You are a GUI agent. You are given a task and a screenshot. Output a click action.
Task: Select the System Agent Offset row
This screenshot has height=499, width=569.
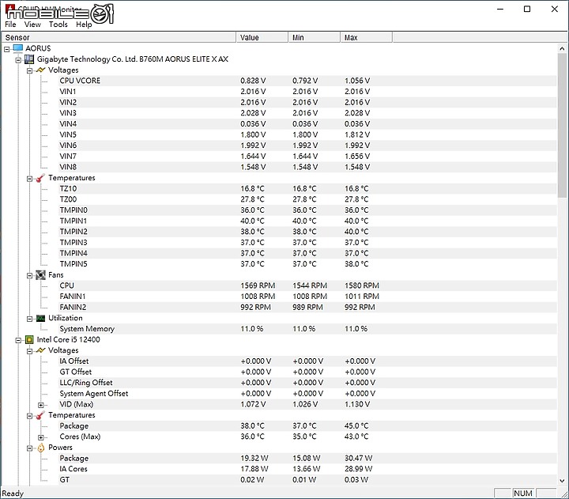[x=307, y=393]
